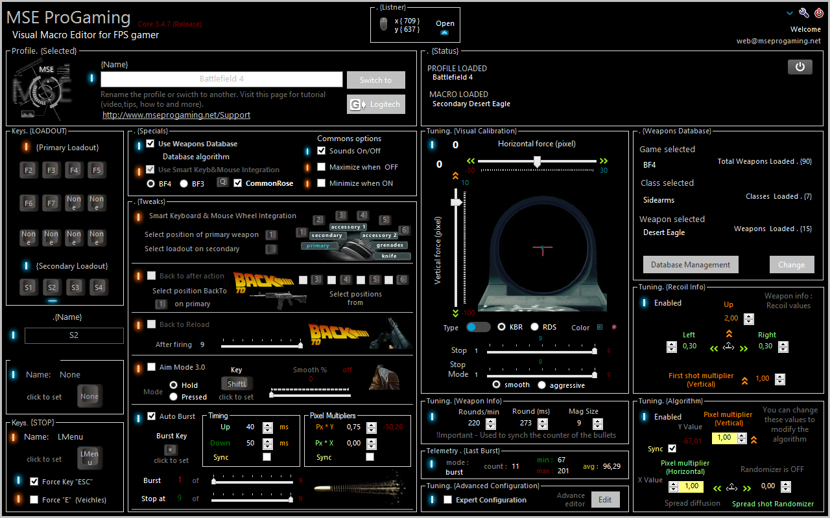Enable Force "E" (Veichles) checkbox
The width and height of the screenshot is (830, 518).
tap(34, 500)
